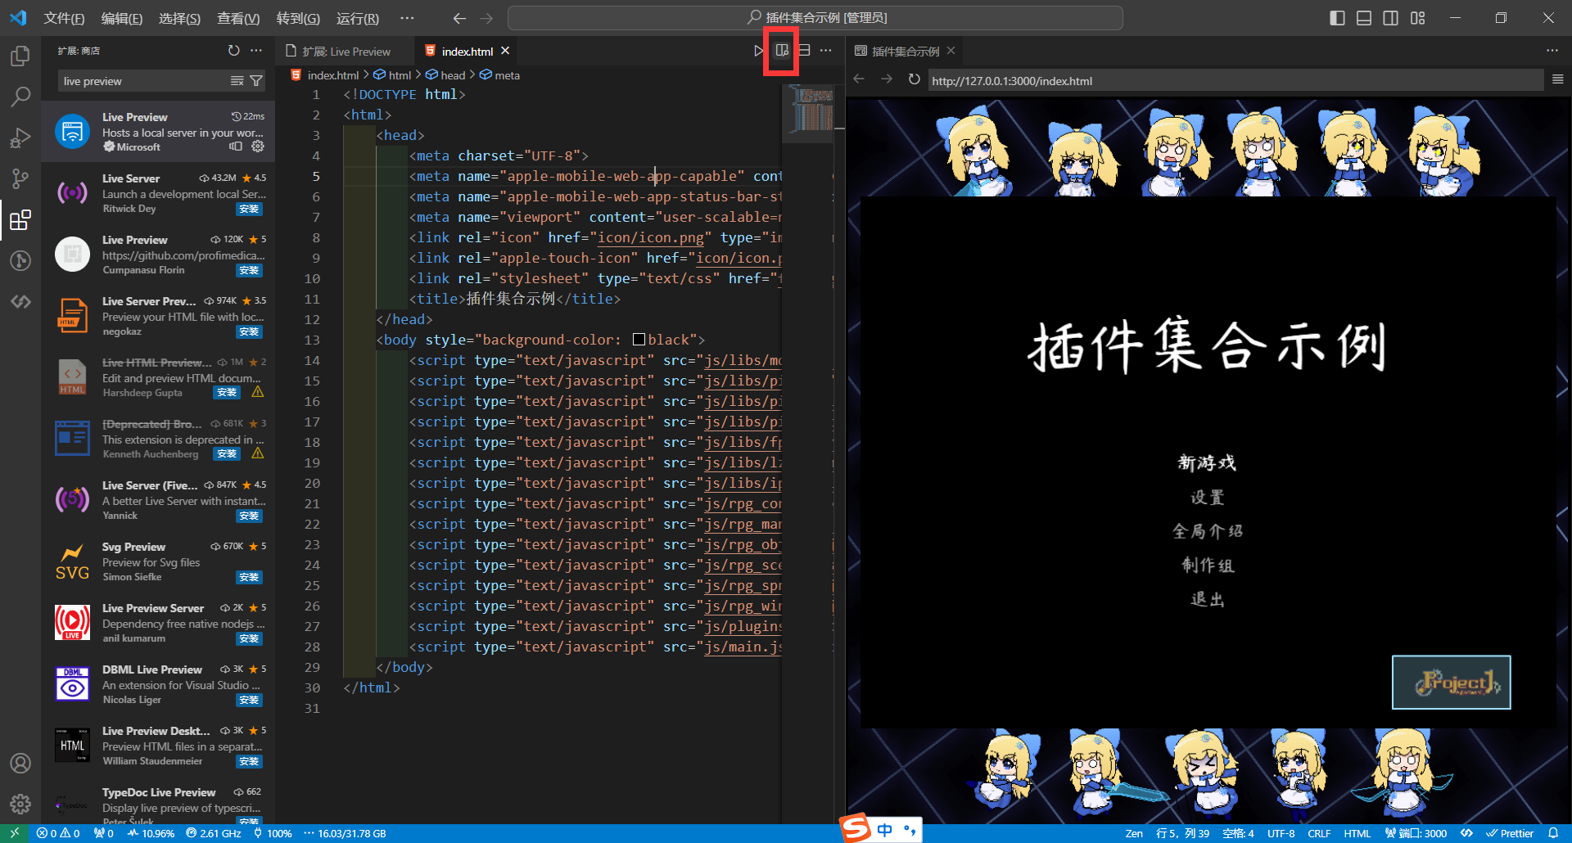Open the Manage gear in activity bar
The width and height of the screenshot is (1572, 843).
coord(20,804)
